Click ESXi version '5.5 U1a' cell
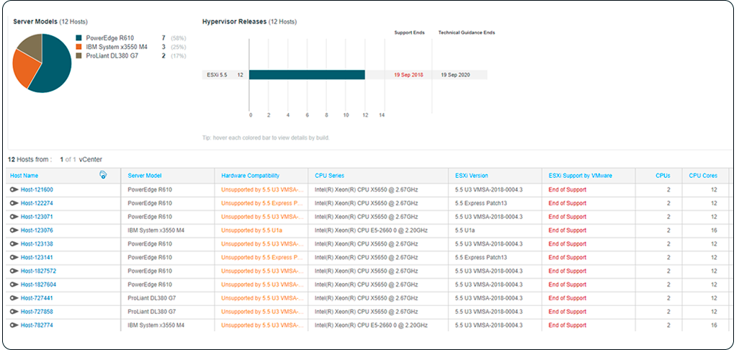 pyautogui.click(x=465, y=231)
